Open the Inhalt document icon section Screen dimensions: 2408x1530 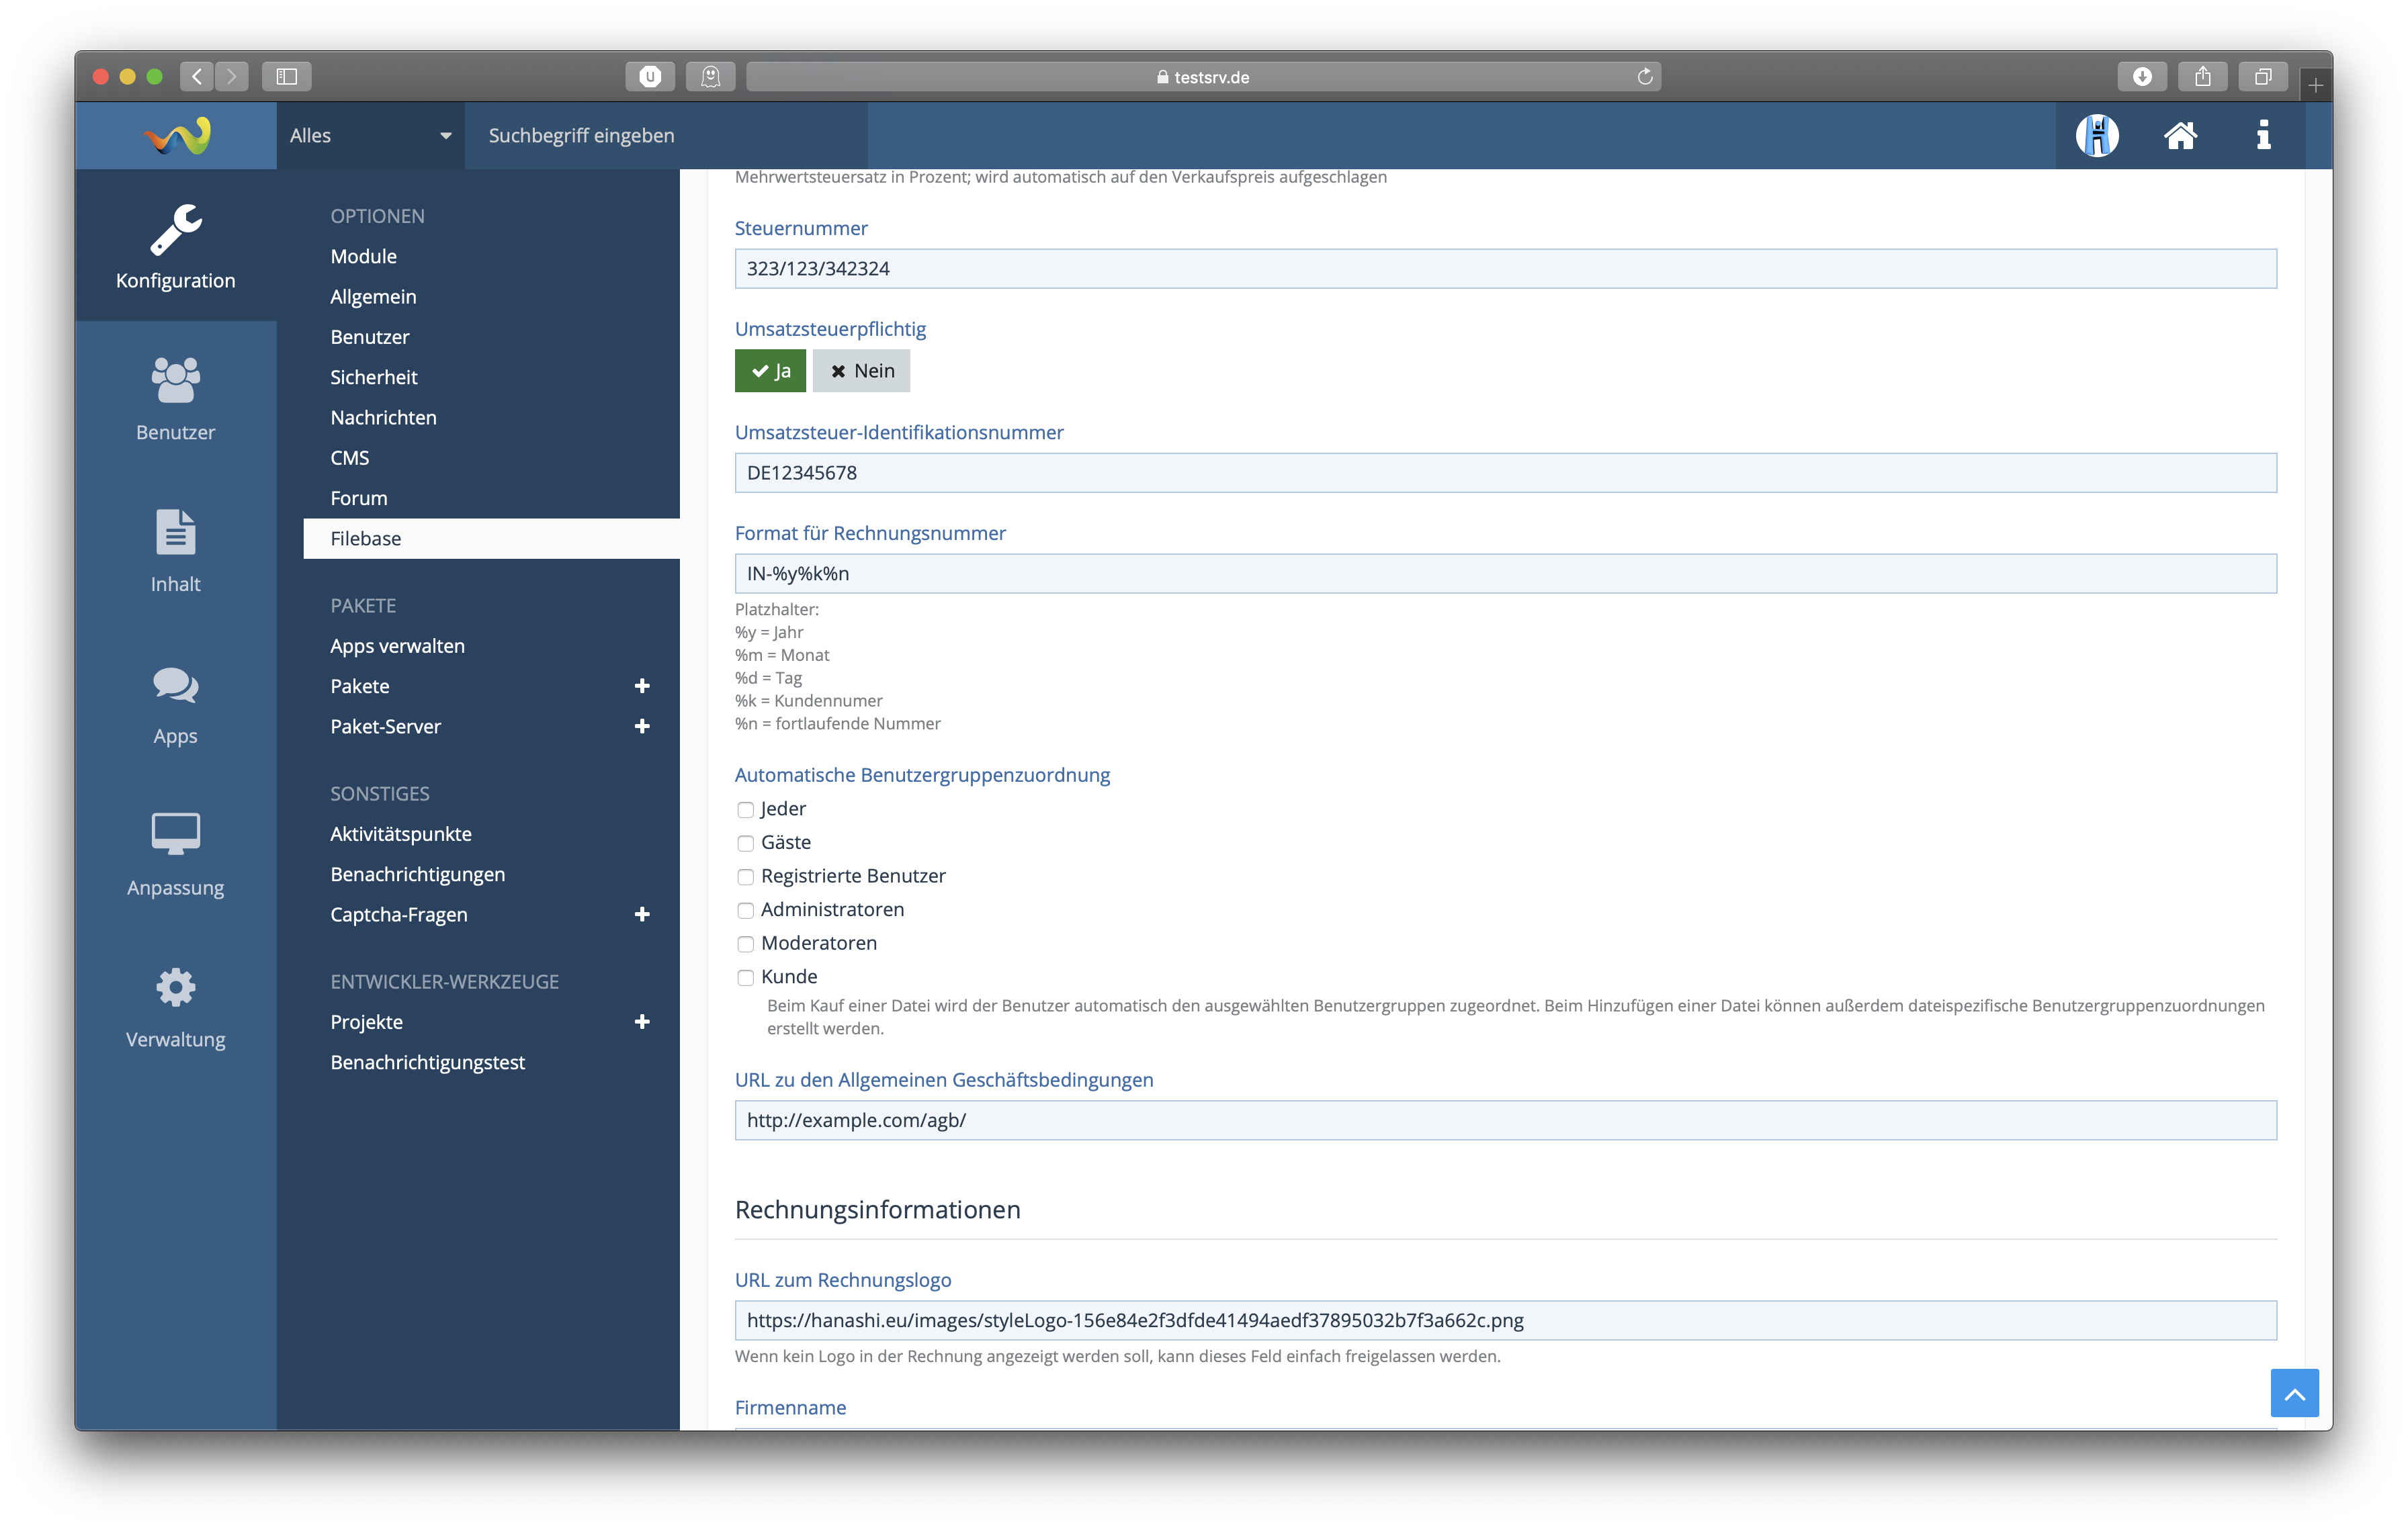(x=175, y=549)
